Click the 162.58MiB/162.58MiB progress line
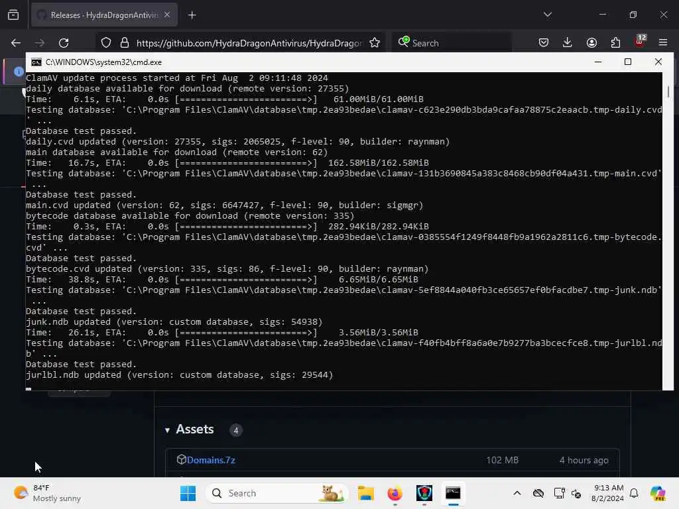 tap(227, 163)
